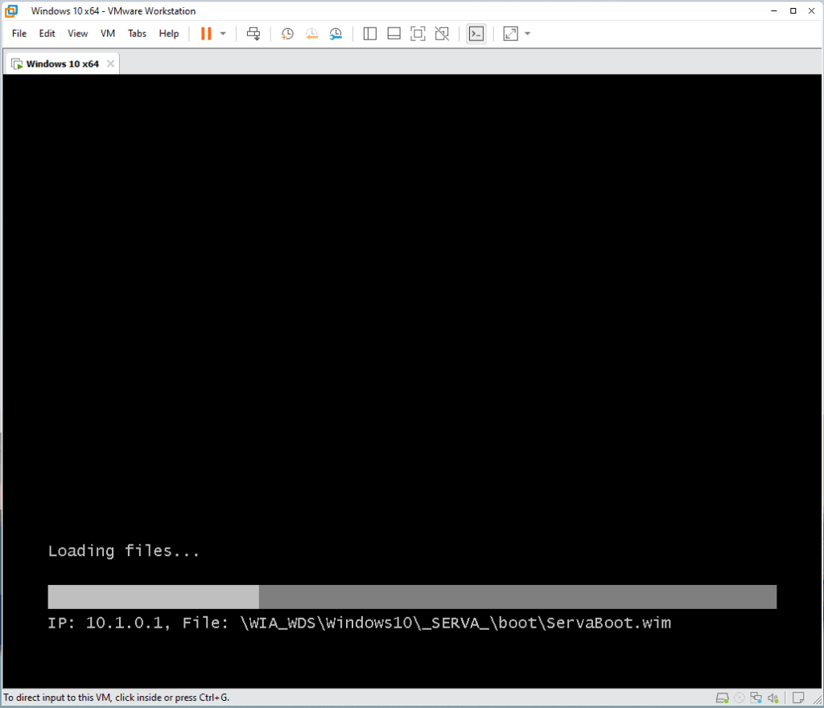Click the Send Ctrl+Alt+Del toolbar icon
Screen dimensions: 824x708
(x=253, y=34)
